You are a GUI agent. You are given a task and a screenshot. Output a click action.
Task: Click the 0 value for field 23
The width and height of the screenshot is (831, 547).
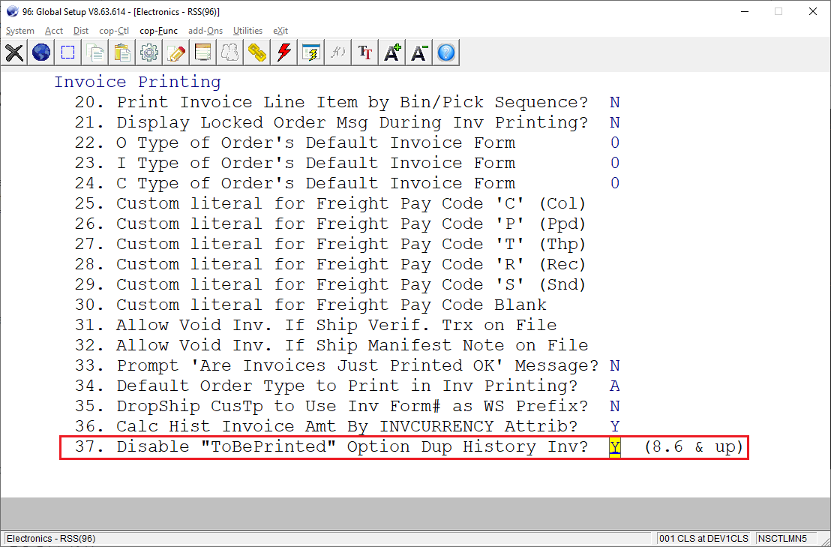[x=615, y=163]
